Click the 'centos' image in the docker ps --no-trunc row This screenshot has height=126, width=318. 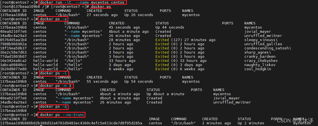(155, 123)
